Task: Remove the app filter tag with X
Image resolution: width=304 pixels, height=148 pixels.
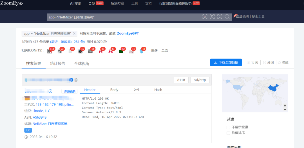Action: (x=74, y=34)
